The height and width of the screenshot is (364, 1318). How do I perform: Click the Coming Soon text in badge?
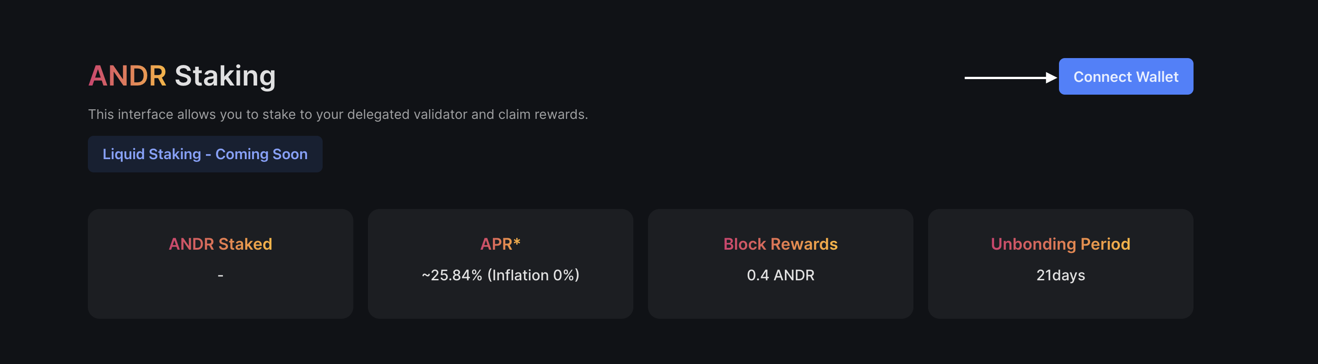(x=261, y=154)
